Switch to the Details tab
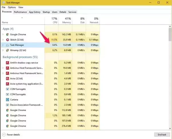 63,12
